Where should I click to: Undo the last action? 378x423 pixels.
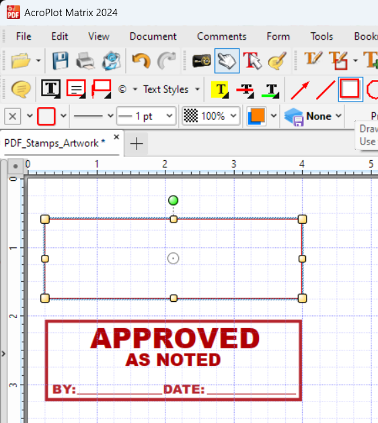click(x=141, y=61)
